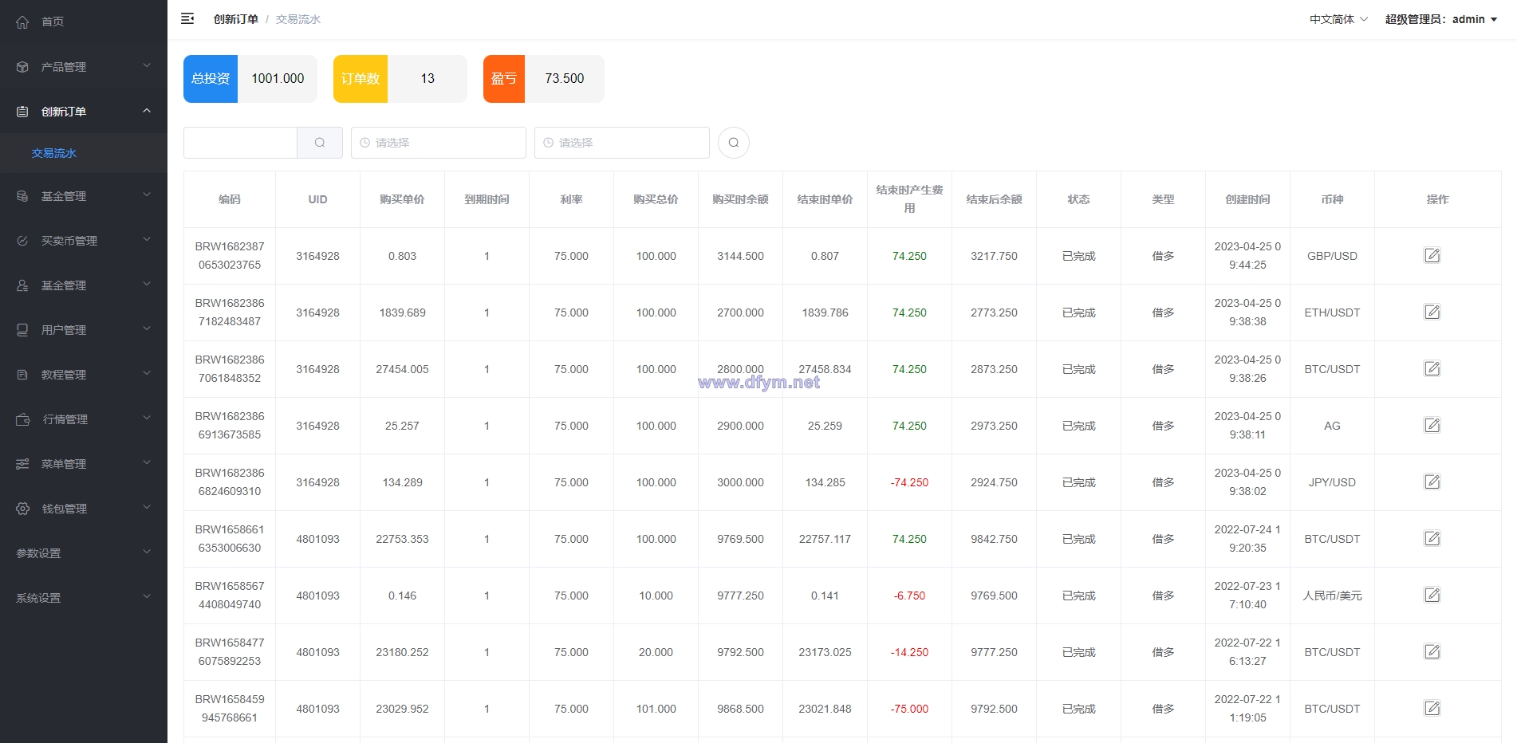Expand the 用户管理 chevron
The height and width of the screenshot is (743, 1517).
tap(147, 329)
